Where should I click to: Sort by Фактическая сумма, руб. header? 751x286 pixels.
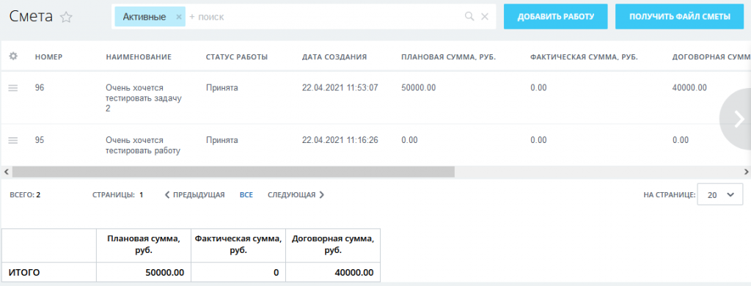coord(584,57)
